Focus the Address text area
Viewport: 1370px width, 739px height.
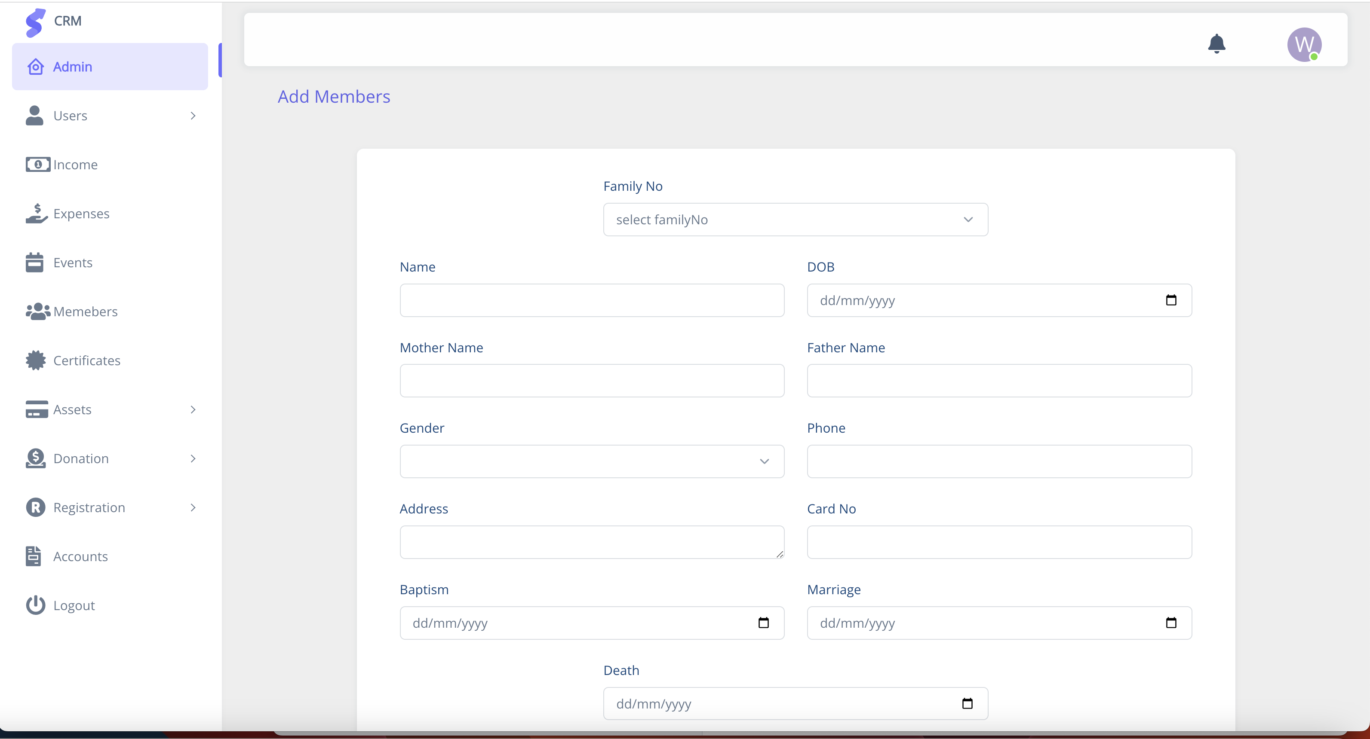coord(591,542)
